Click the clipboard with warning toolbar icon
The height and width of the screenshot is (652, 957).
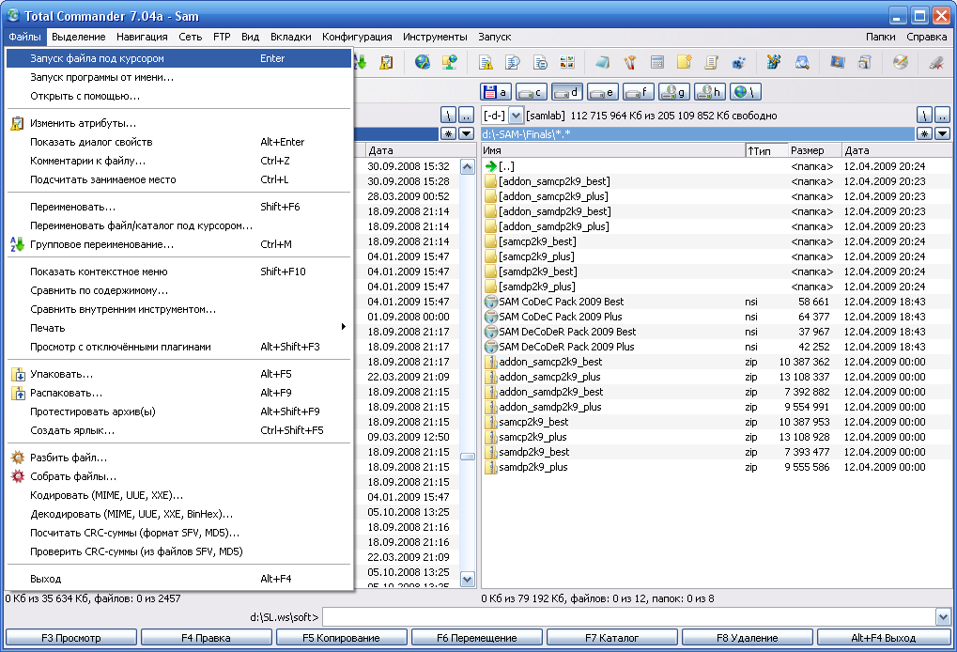(x=386, y=62)
